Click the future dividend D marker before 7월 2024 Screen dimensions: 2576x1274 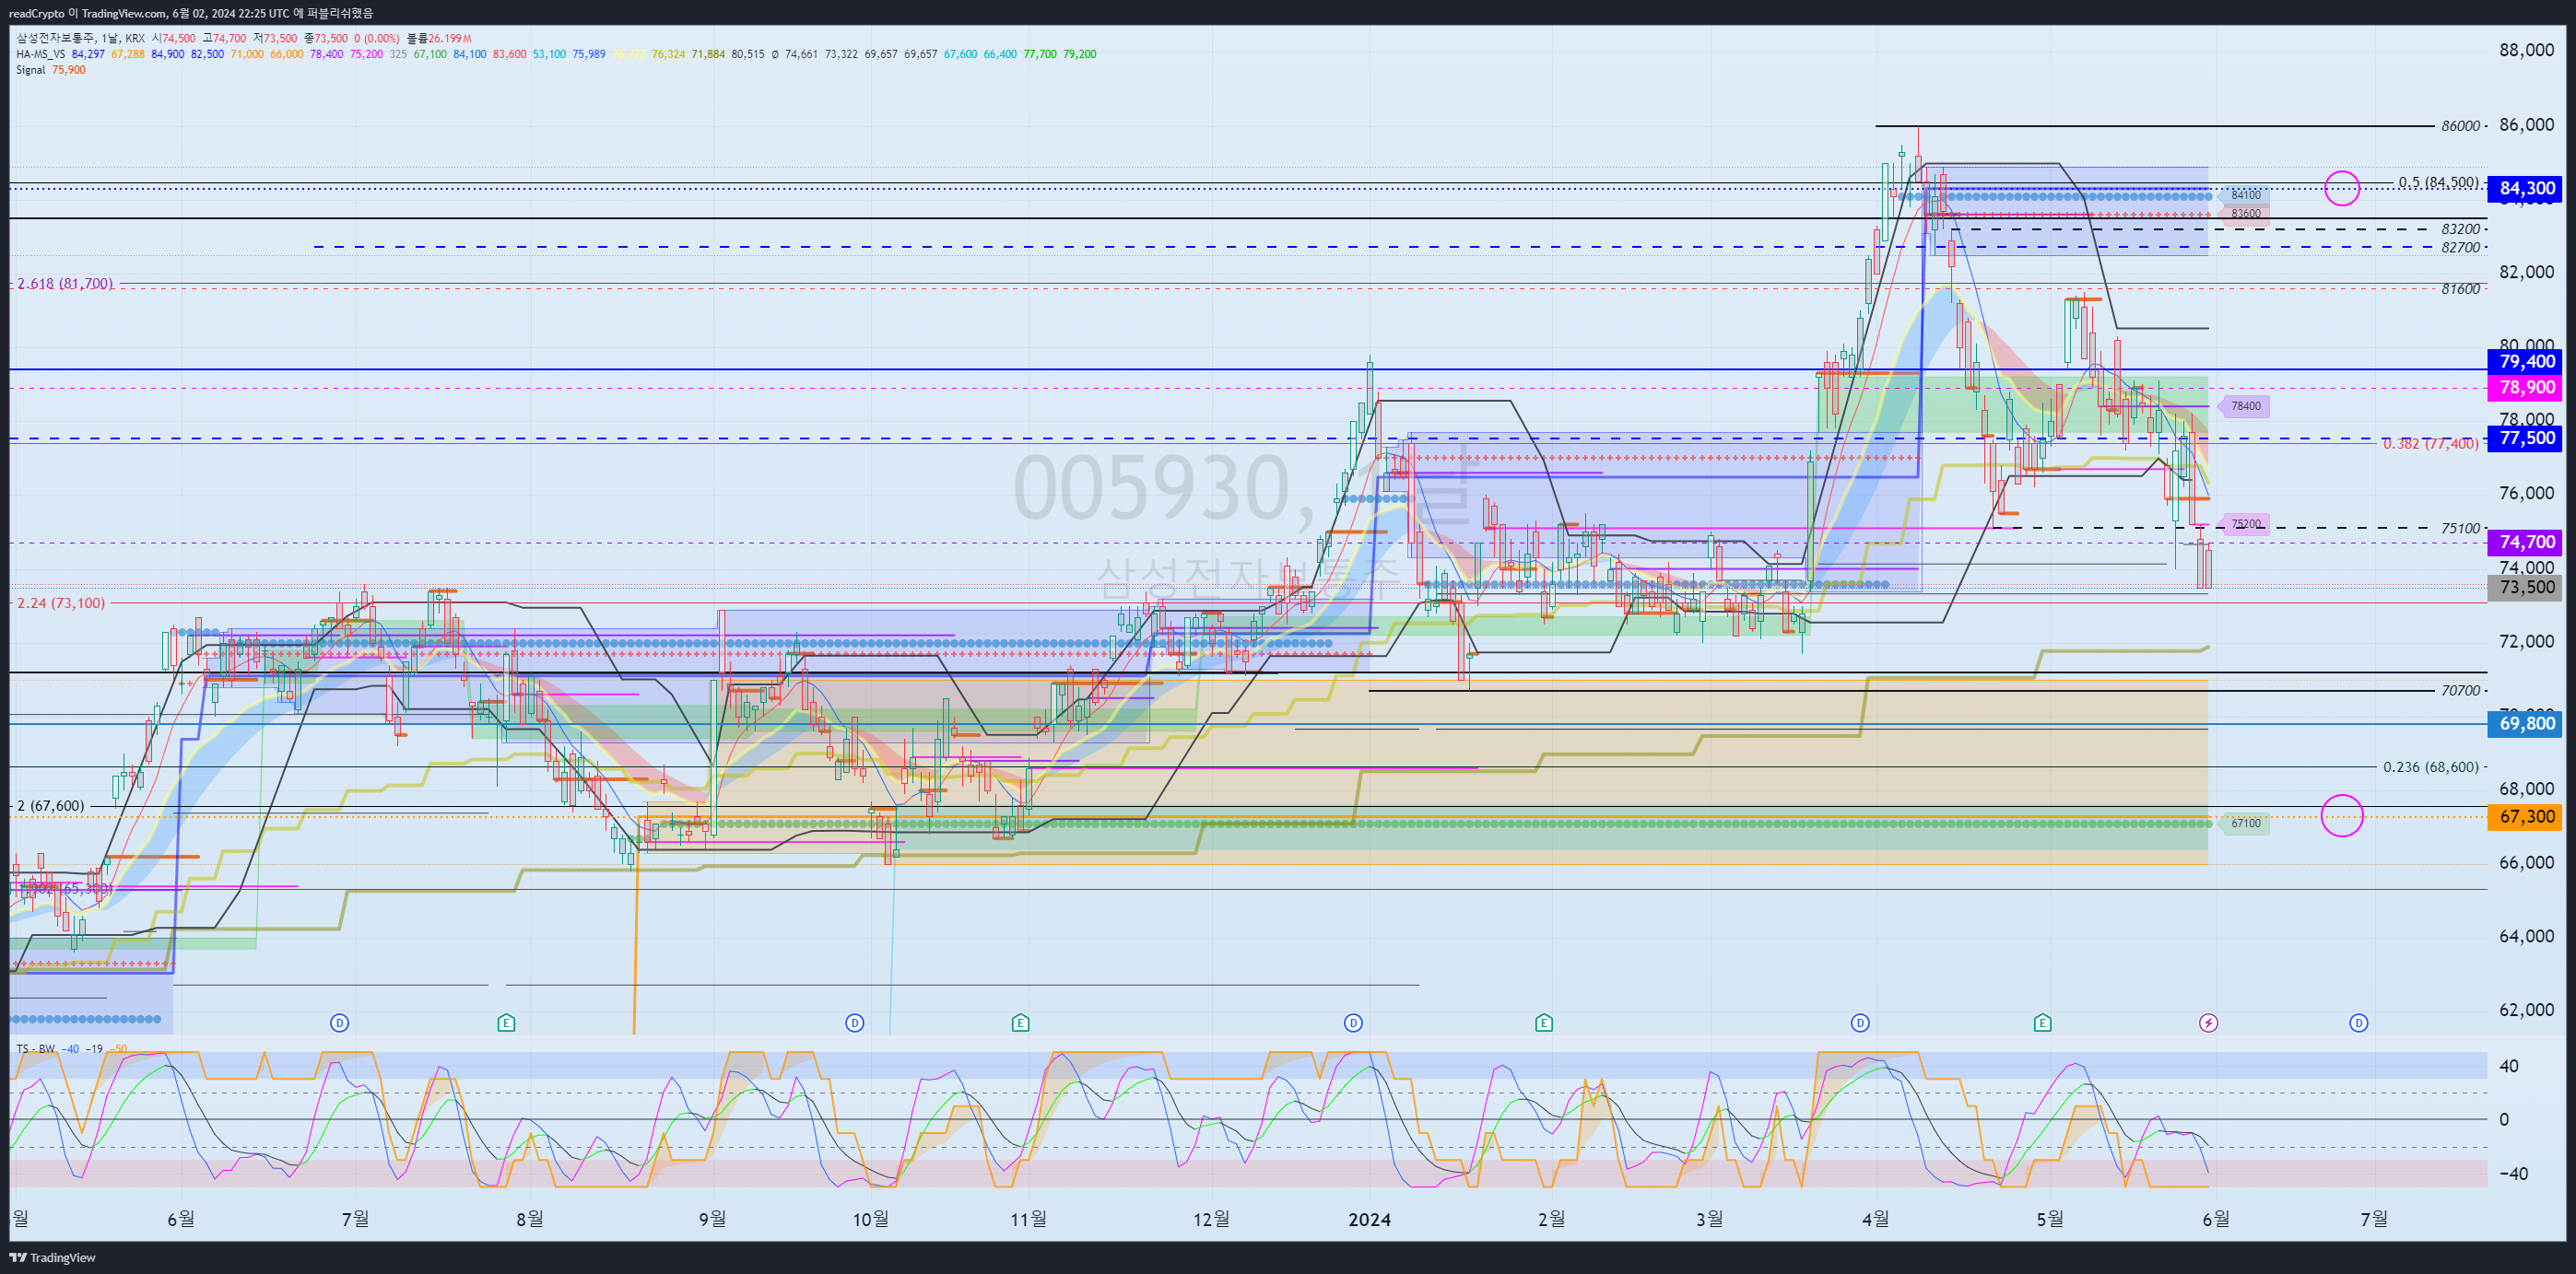(2359, 1023)
